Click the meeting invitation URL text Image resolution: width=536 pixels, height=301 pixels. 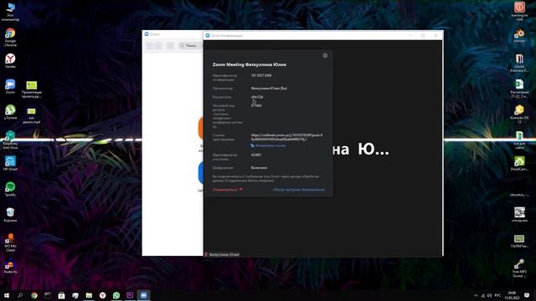286,137
